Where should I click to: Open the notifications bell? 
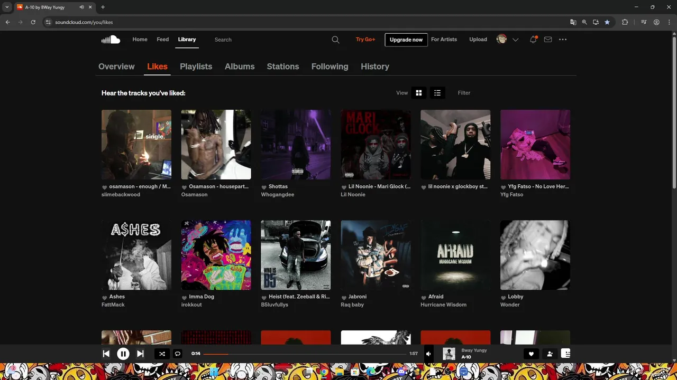click(533, 40)
